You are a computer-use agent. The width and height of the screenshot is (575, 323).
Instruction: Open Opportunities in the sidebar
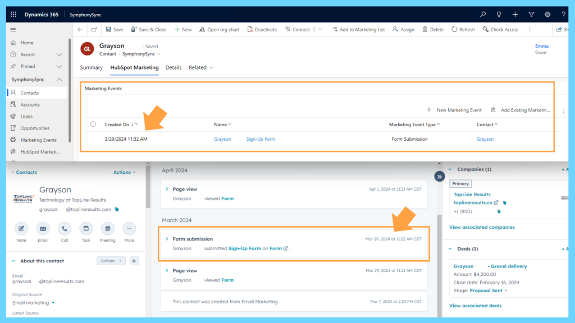coord(35,128)
